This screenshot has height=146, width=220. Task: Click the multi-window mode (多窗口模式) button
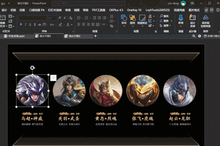(212, 36)
